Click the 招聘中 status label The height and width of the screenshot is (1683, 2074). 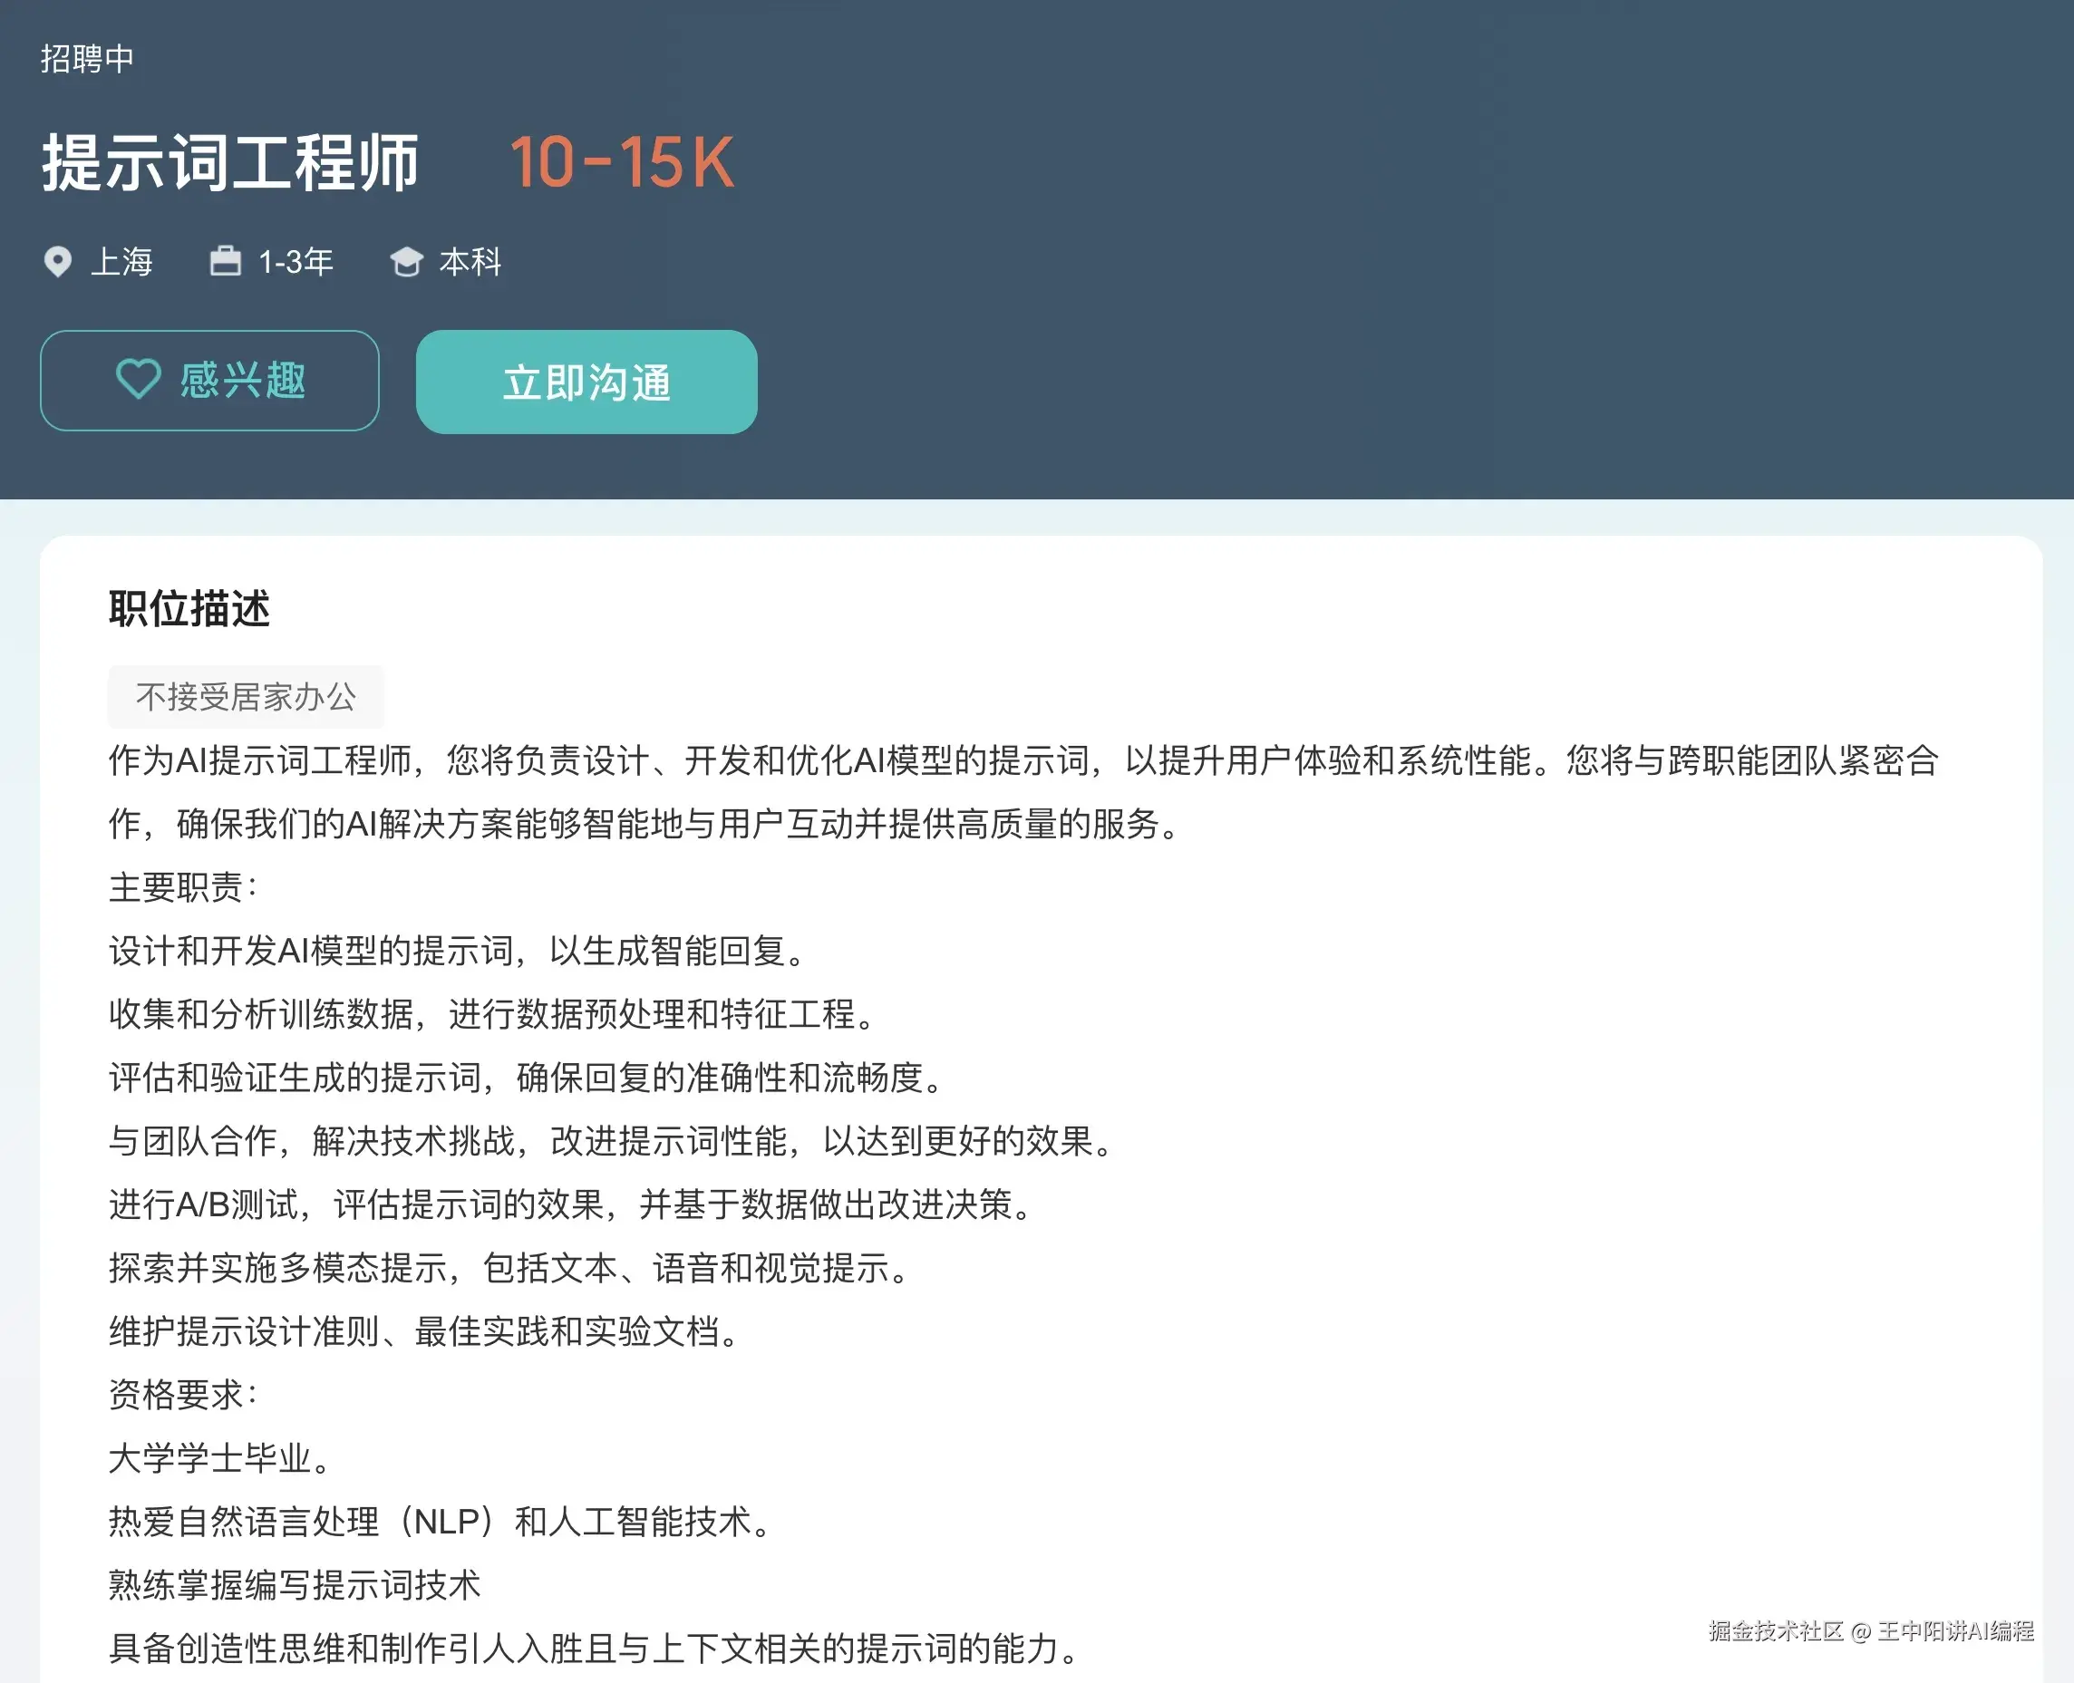[x=87, y=59]
